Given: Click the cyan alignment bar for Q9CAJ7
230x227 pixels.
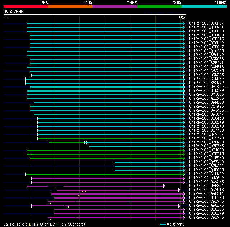Looking at the screenshot, I should point(105,23).
